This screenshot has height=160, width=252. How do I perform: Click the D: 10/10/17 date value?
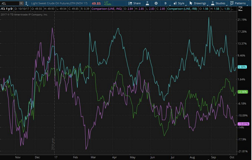[x=22, y=9]
